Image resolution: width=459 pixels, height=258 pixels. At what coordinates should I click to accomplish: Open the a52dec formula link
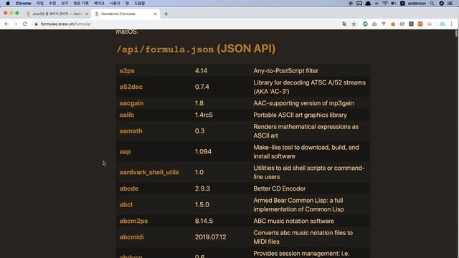click(131, 87)
